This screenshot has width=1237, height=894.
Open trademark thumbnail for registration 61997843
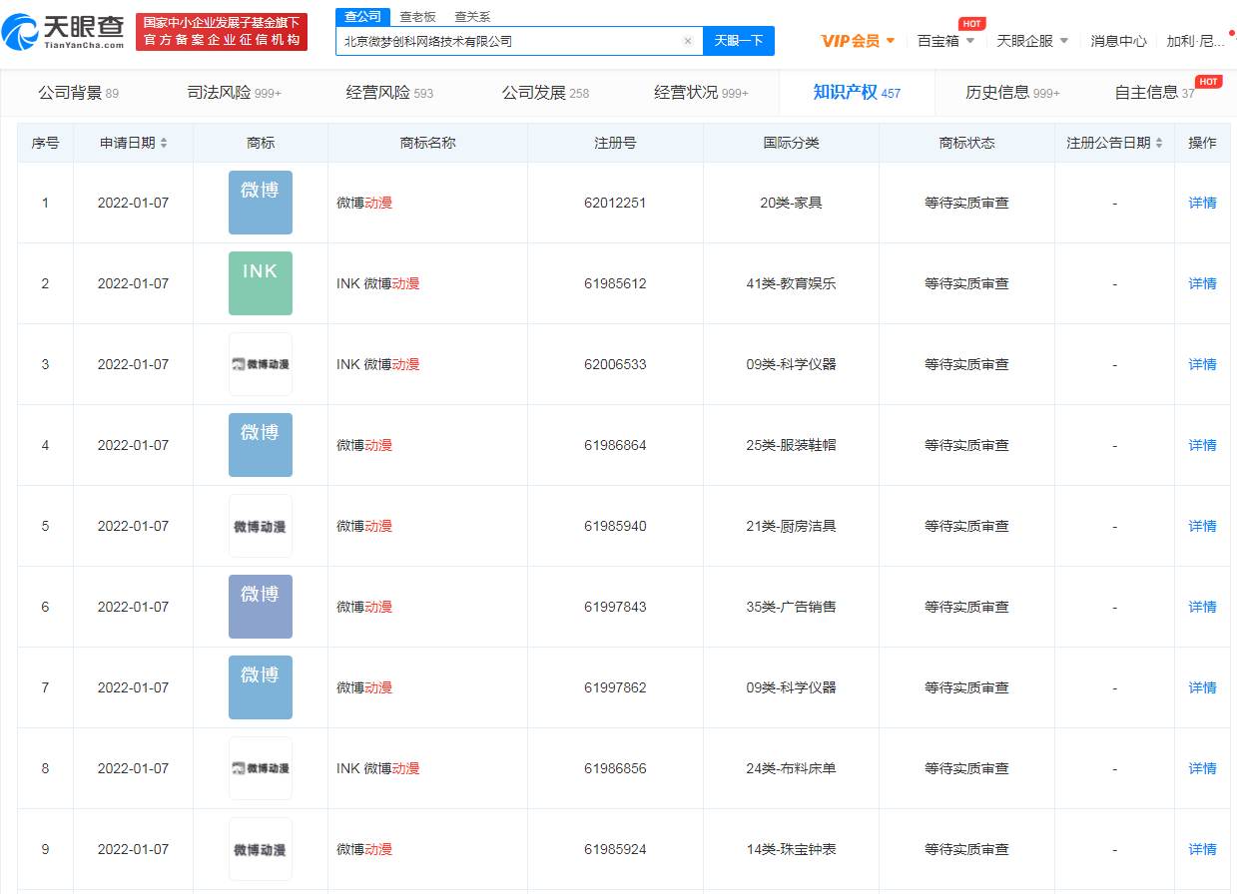[x=261, y=607]
